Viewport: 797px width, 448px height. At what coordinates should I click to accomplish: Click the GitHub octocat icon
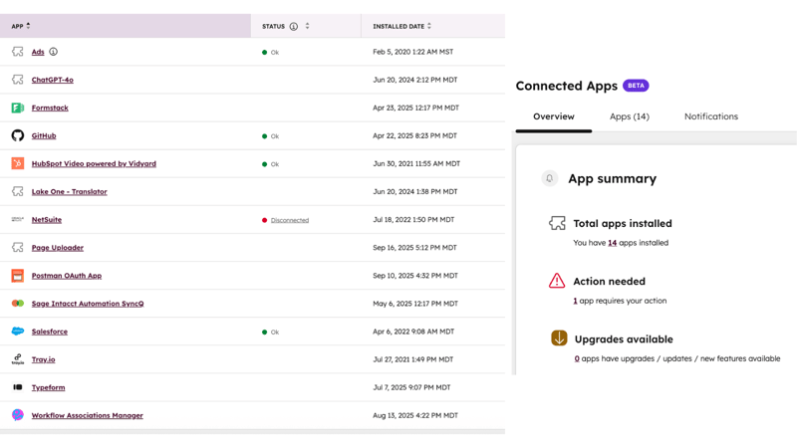[18, 135]
